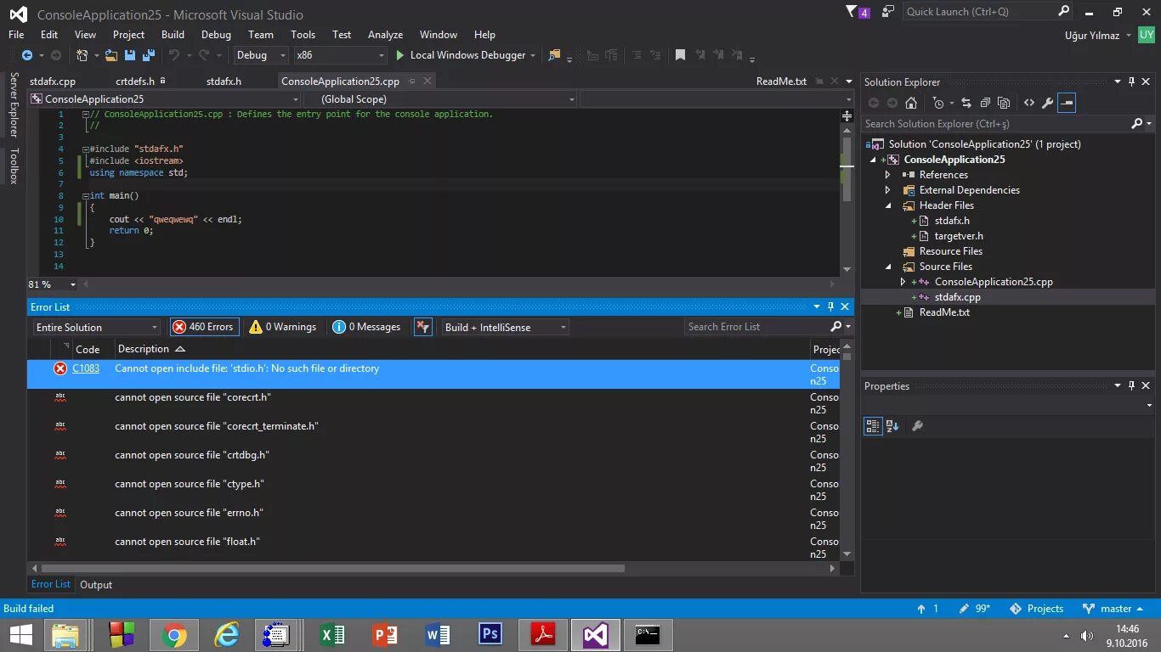This screenshot has height=652, width=1161.
Task: Click the Open File folder icon
Action: pyautogui.click(x=110, y=55)
